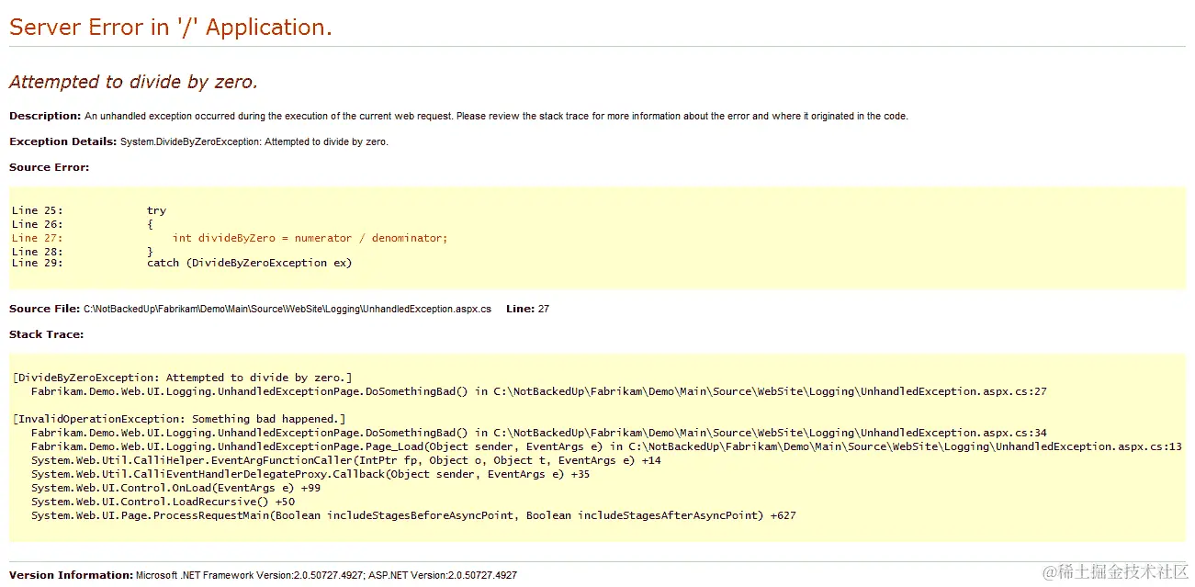This screenshot has height=587, width=1195.
Task: Click the "Attempted to divide by zero." italic heading
Action: pyautogui.click(x=133, y=82)
